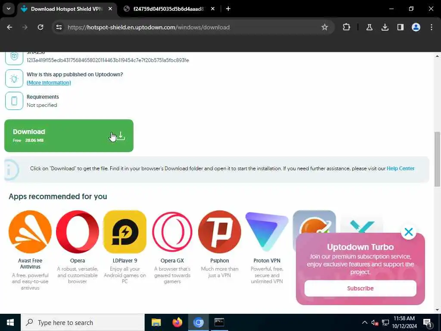The image size is (441, 331).
Task: Click the lightbulb icon beside Why is this app published
Action: coord(14,78)
